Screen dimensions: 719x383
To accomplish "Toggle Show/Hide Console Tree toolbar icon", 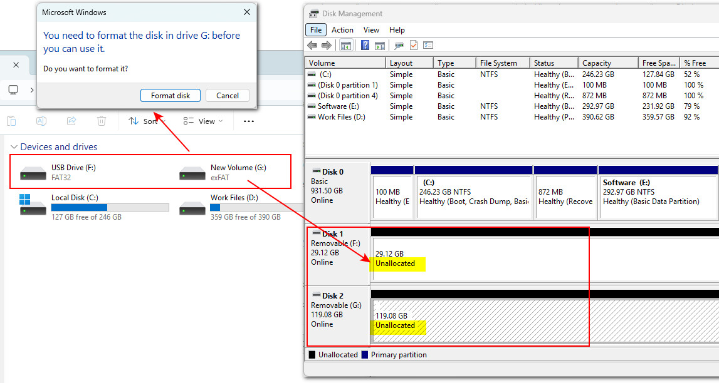I will [346, 45].
